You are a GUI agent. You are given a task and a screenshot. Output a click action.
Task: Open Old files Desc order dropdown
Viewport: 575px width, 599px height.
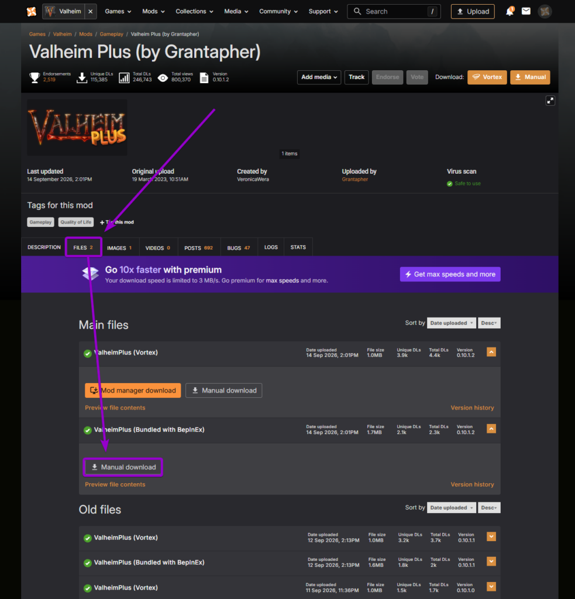click(489, 508)
